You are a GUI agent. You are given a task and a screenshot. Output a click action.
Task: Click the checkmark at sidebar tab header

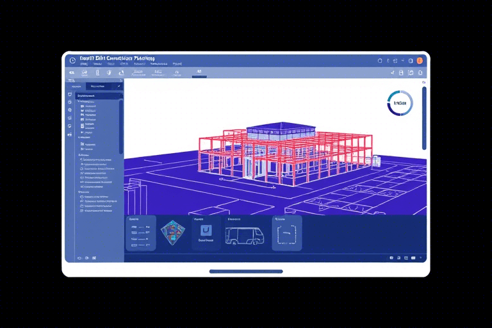tap(119, 86)
